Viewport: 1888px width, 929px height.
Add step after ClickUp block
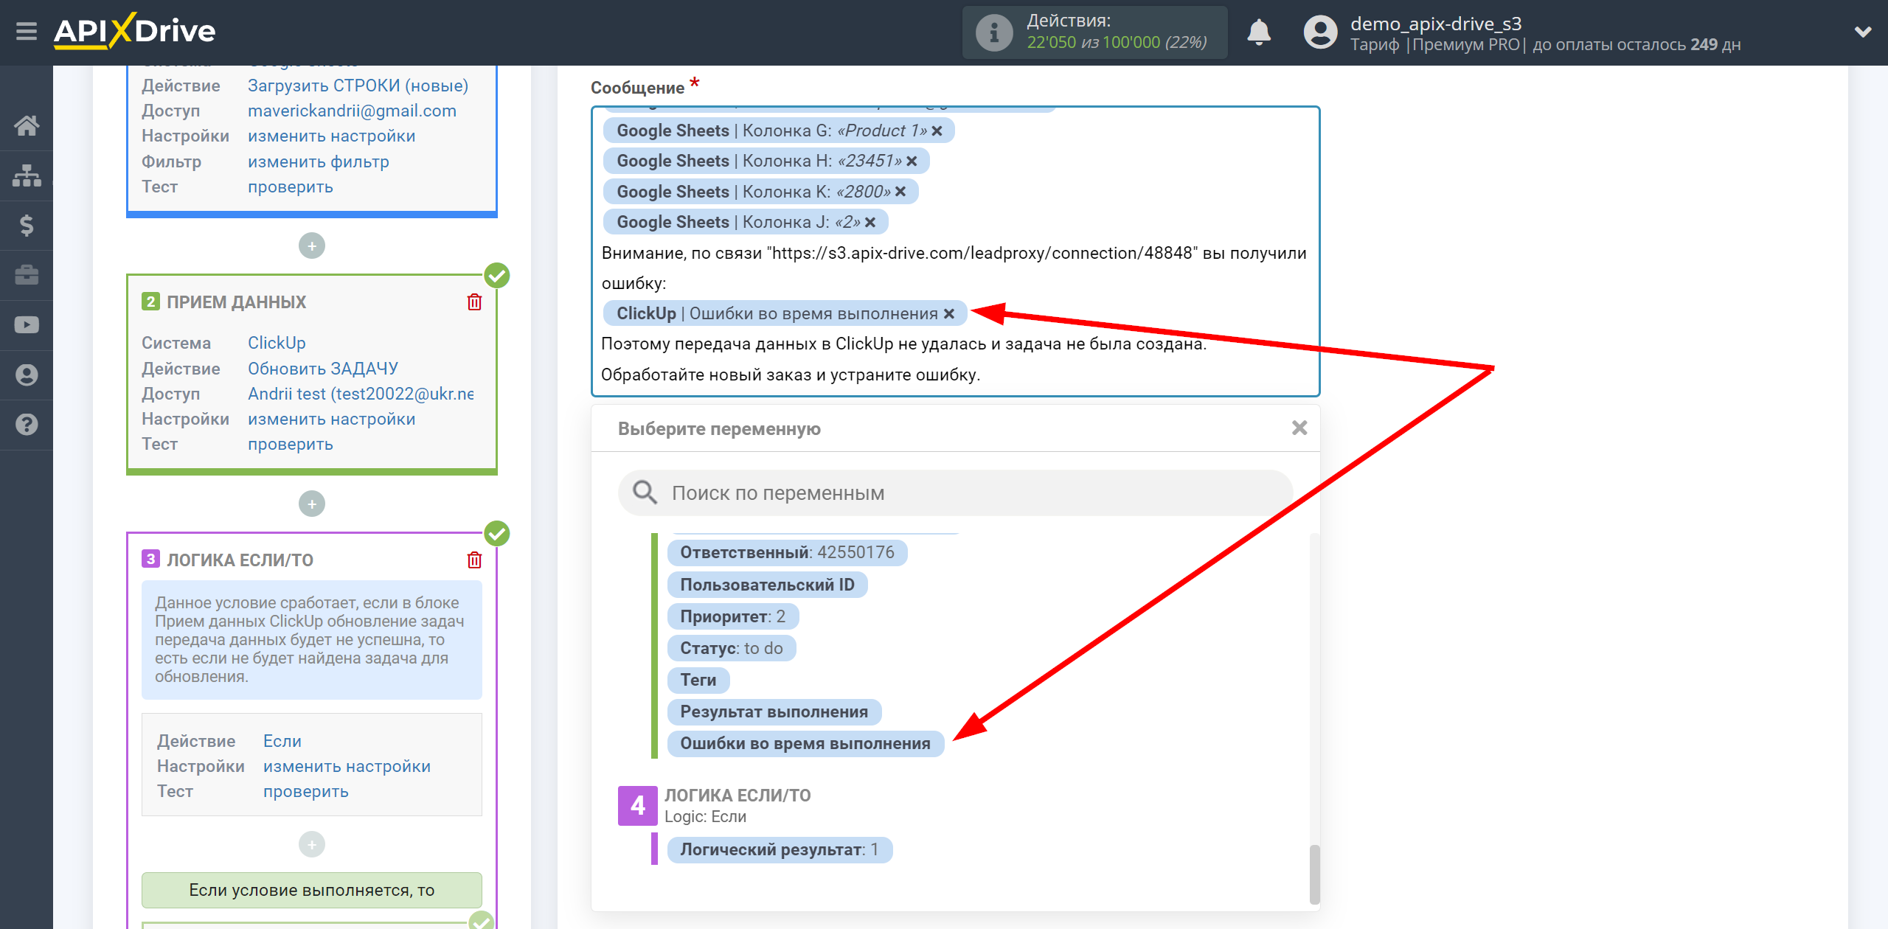pos(312,504)
